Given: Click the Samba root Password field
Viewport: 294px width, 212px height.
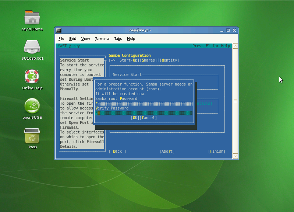Looking at the screenshot, I should [144, 103].
